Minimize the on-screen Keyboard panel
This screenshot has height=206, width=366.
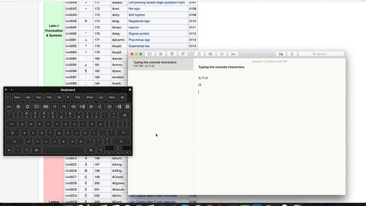pyautogui.click(x=11, y=90)
